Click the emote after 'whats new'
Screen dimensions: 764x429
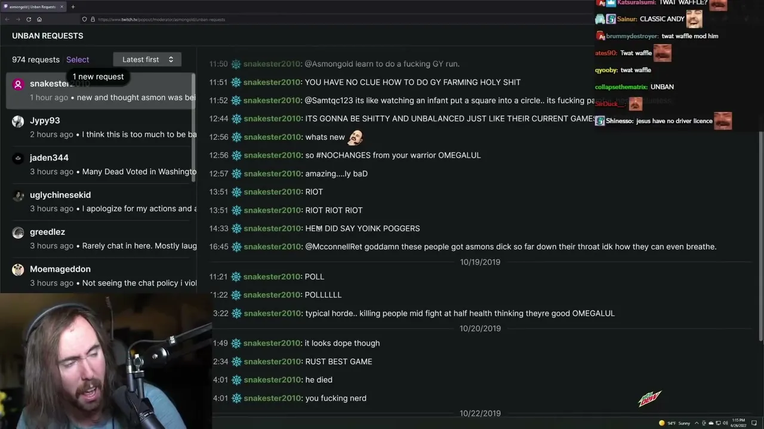(355, 137)
